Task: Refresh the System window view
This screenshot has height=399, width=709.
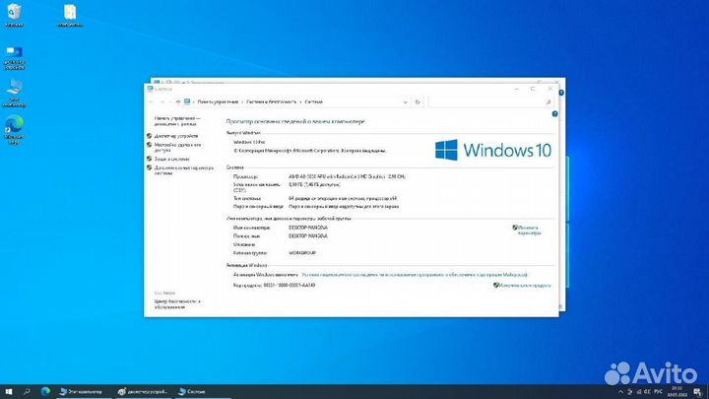Action: [418, 102]
